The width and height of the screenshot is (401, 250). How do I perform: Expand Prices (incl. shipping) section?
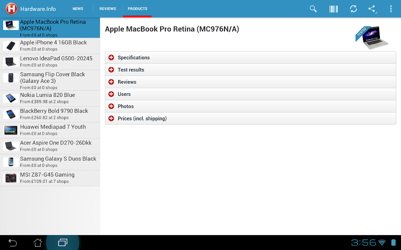250,119
